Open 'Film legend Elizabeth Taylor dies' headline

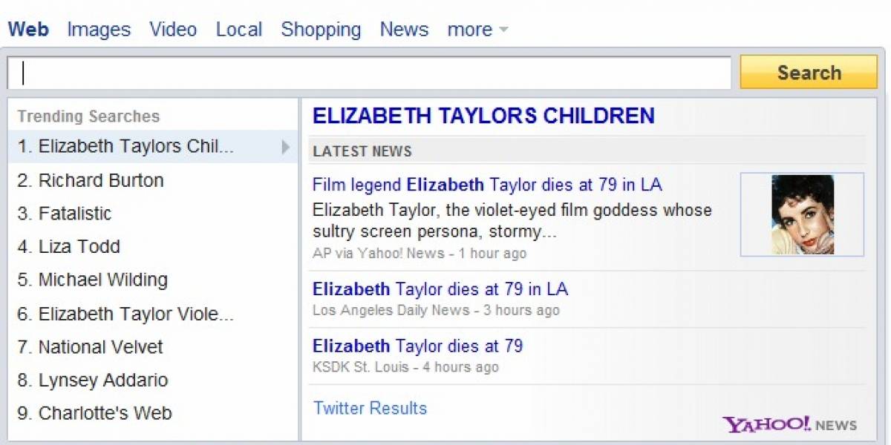coord(487,185)
